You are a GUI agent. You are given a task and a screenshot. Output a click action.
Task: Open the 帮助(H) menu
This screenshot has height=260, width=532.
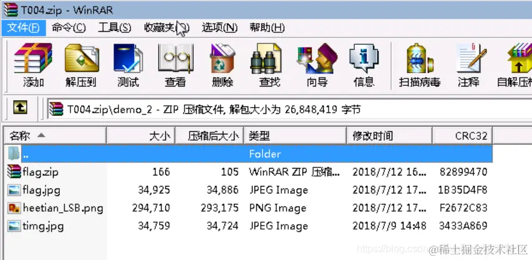point(267,28)
